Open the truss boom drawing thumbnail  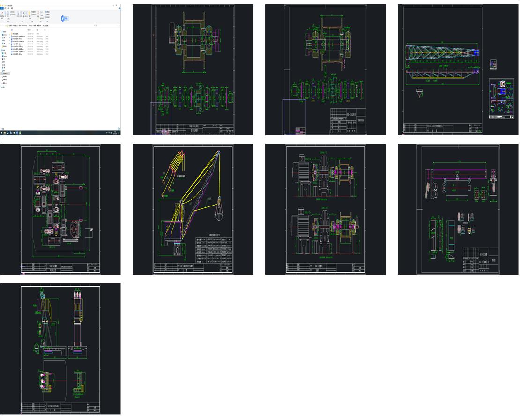click(x=443, y=69)
